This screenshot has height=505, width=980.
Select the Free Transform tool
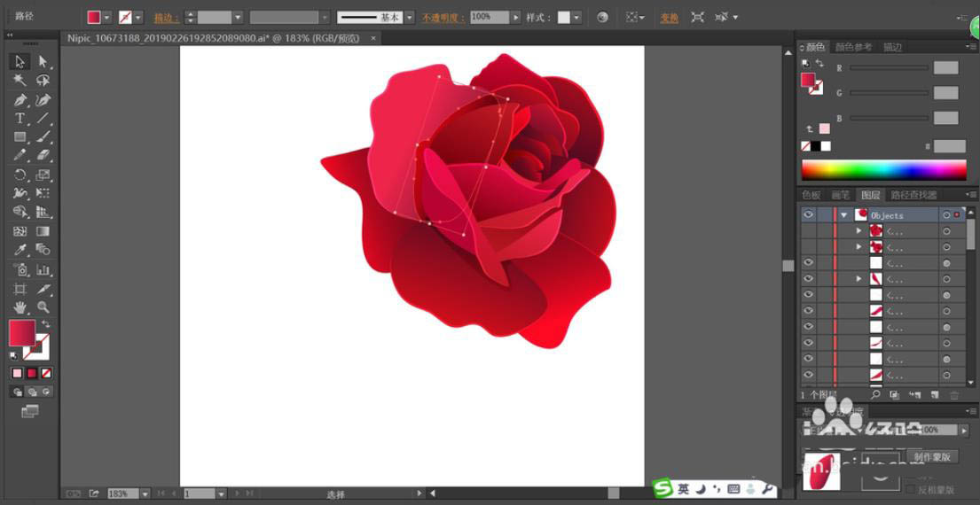pyautogui.click(x=43, y=193)
